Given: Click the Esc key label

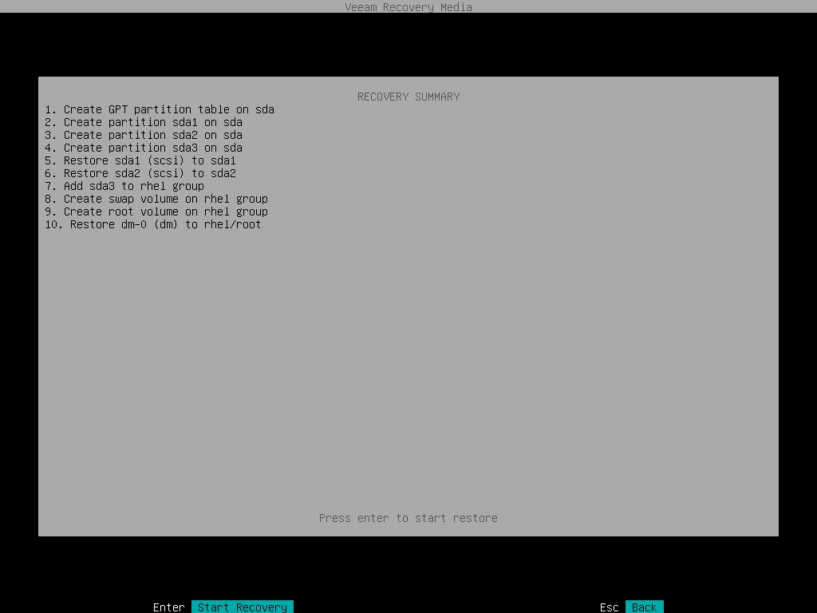Looking at the screenshot, I should [609, 607].
